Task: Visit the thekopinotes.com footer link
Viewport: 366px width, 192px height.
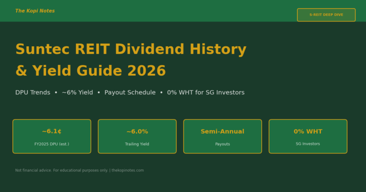Action: (x=128, y=170)
